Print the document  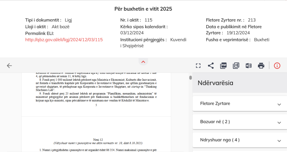click(x=261, y=66)
